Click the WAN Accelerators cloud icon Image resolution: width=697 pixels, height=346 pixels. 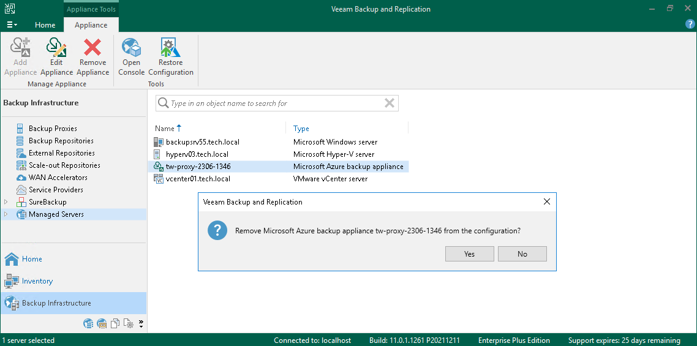21,178
